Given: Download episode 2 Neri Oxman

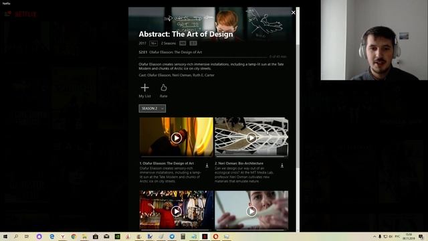Looking at the screenshot, I should pos(282,165).
